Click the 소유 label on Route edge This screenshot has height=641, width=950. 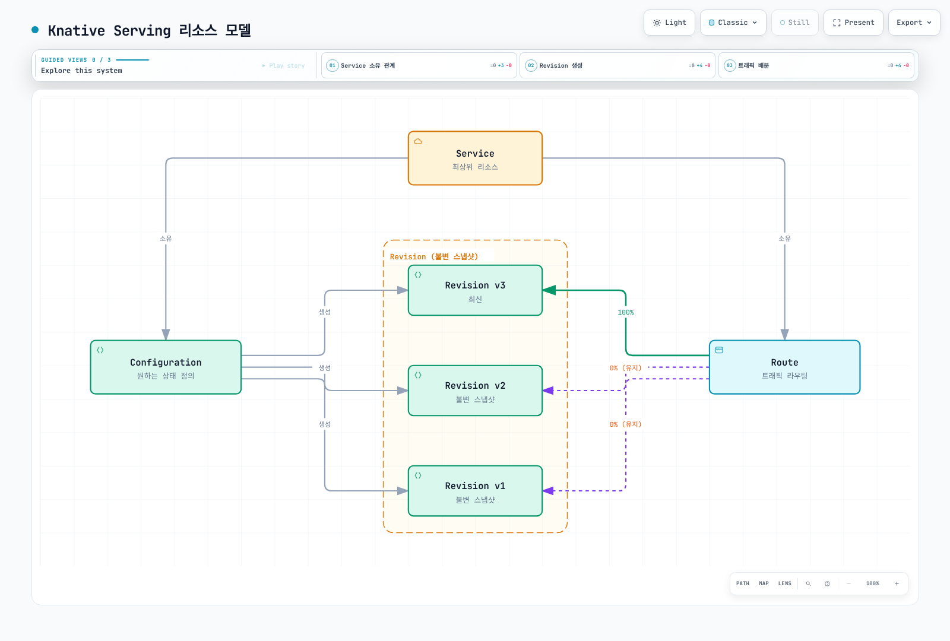pyautogui.click(x=784, y=239)
